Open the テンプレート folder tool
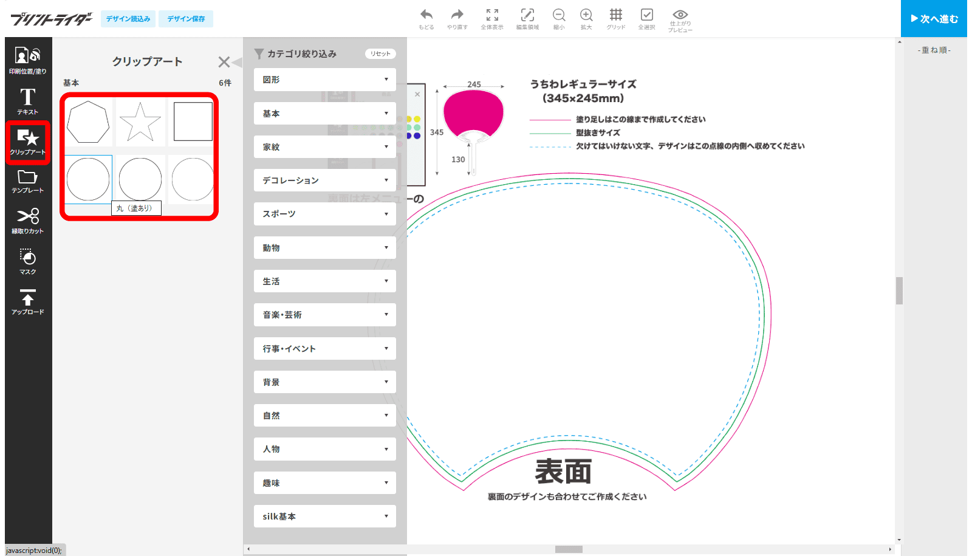 pos(28,182)
